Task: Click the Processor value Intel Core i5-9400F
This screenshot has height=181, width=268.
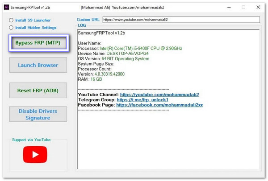Action: (x=141, y=49)
